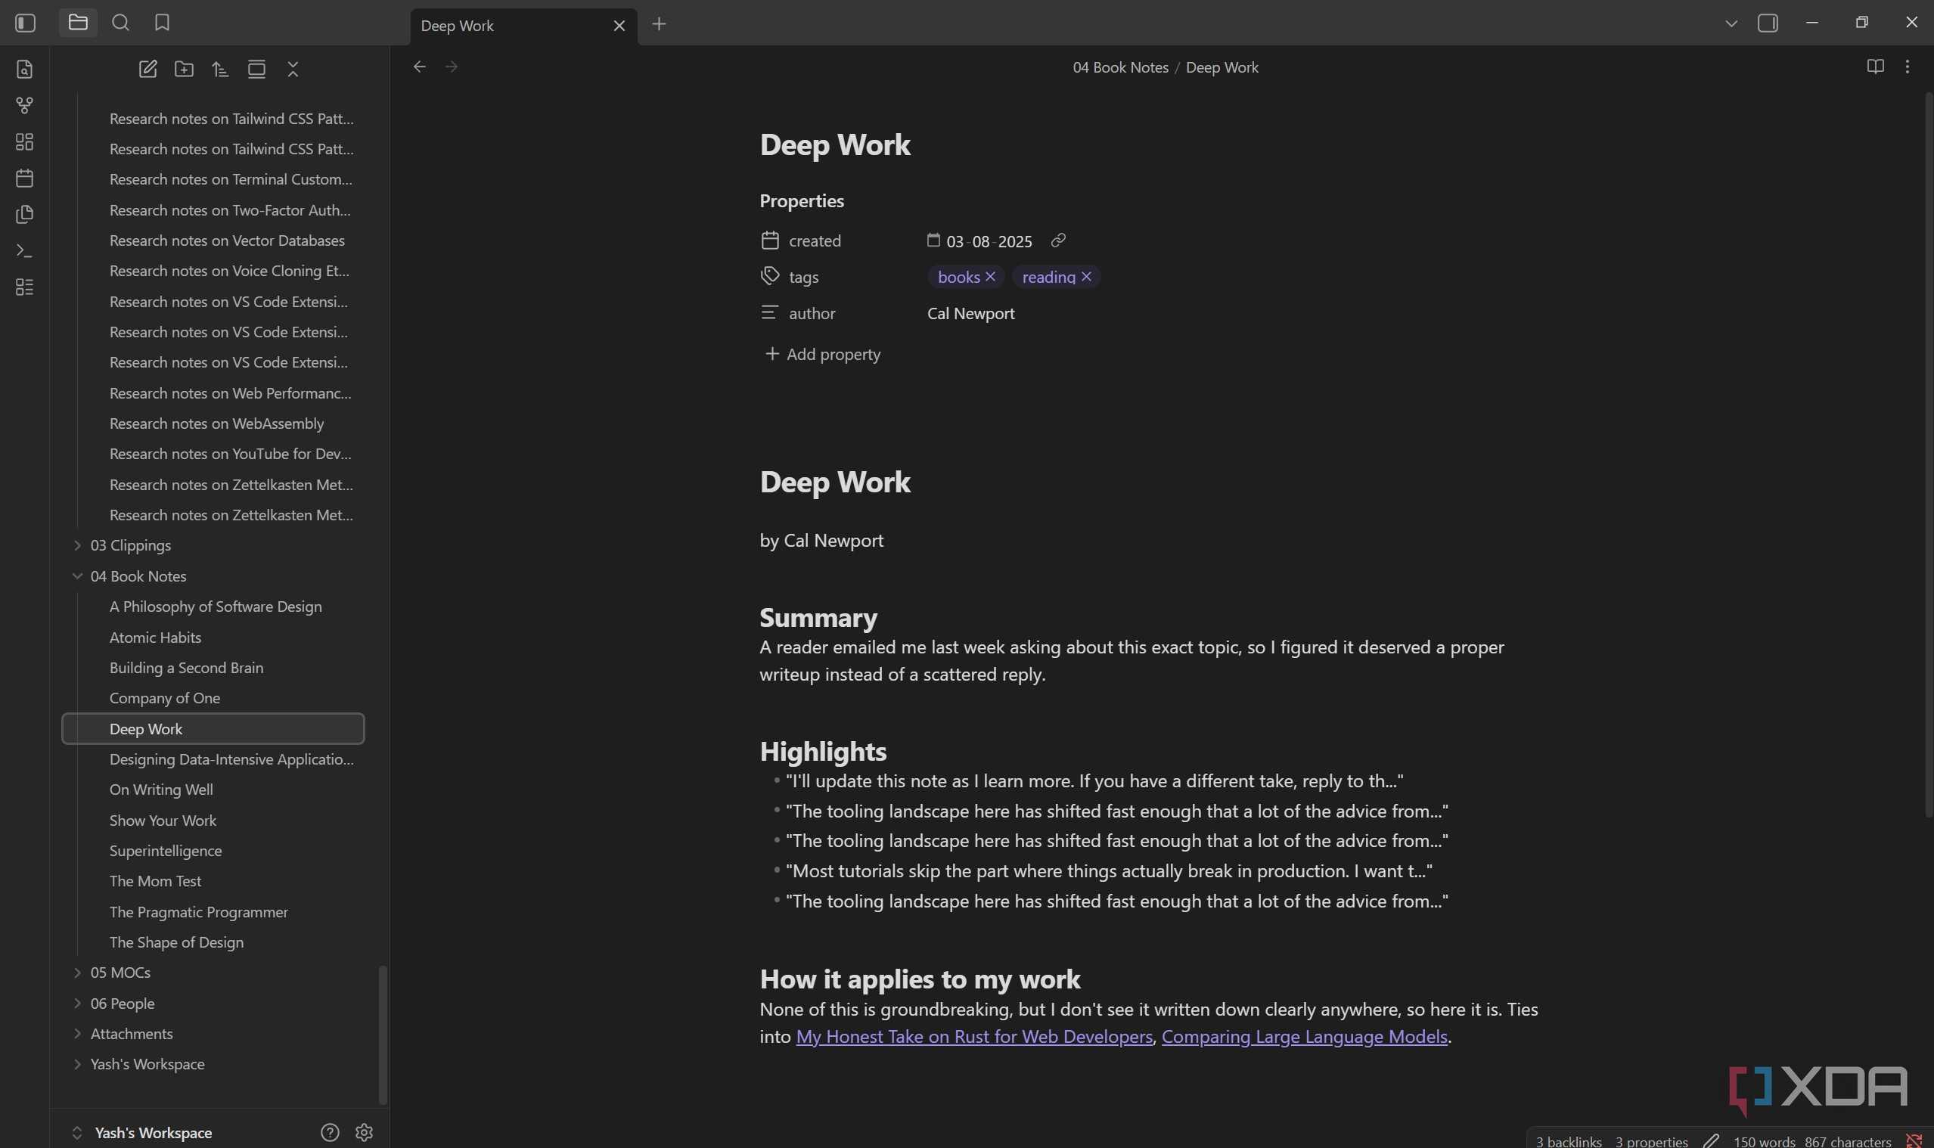Click the file explorer scrollbar
Viewport: 1934px width, 1148px height.
382,1035
